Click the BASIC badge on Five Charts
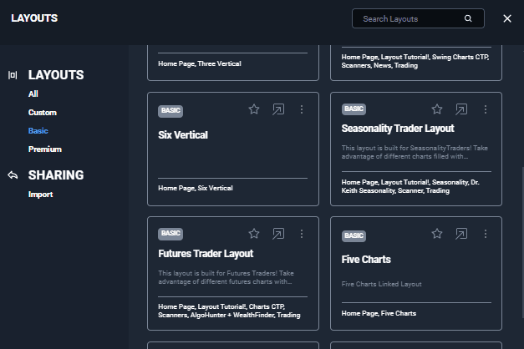This screenshot has width=524, height=349. click(354, 235)
